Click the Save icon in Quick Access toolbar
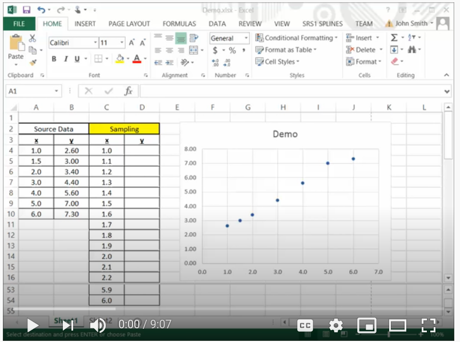This screenshot has height=342, width=460. click(26, 10)
